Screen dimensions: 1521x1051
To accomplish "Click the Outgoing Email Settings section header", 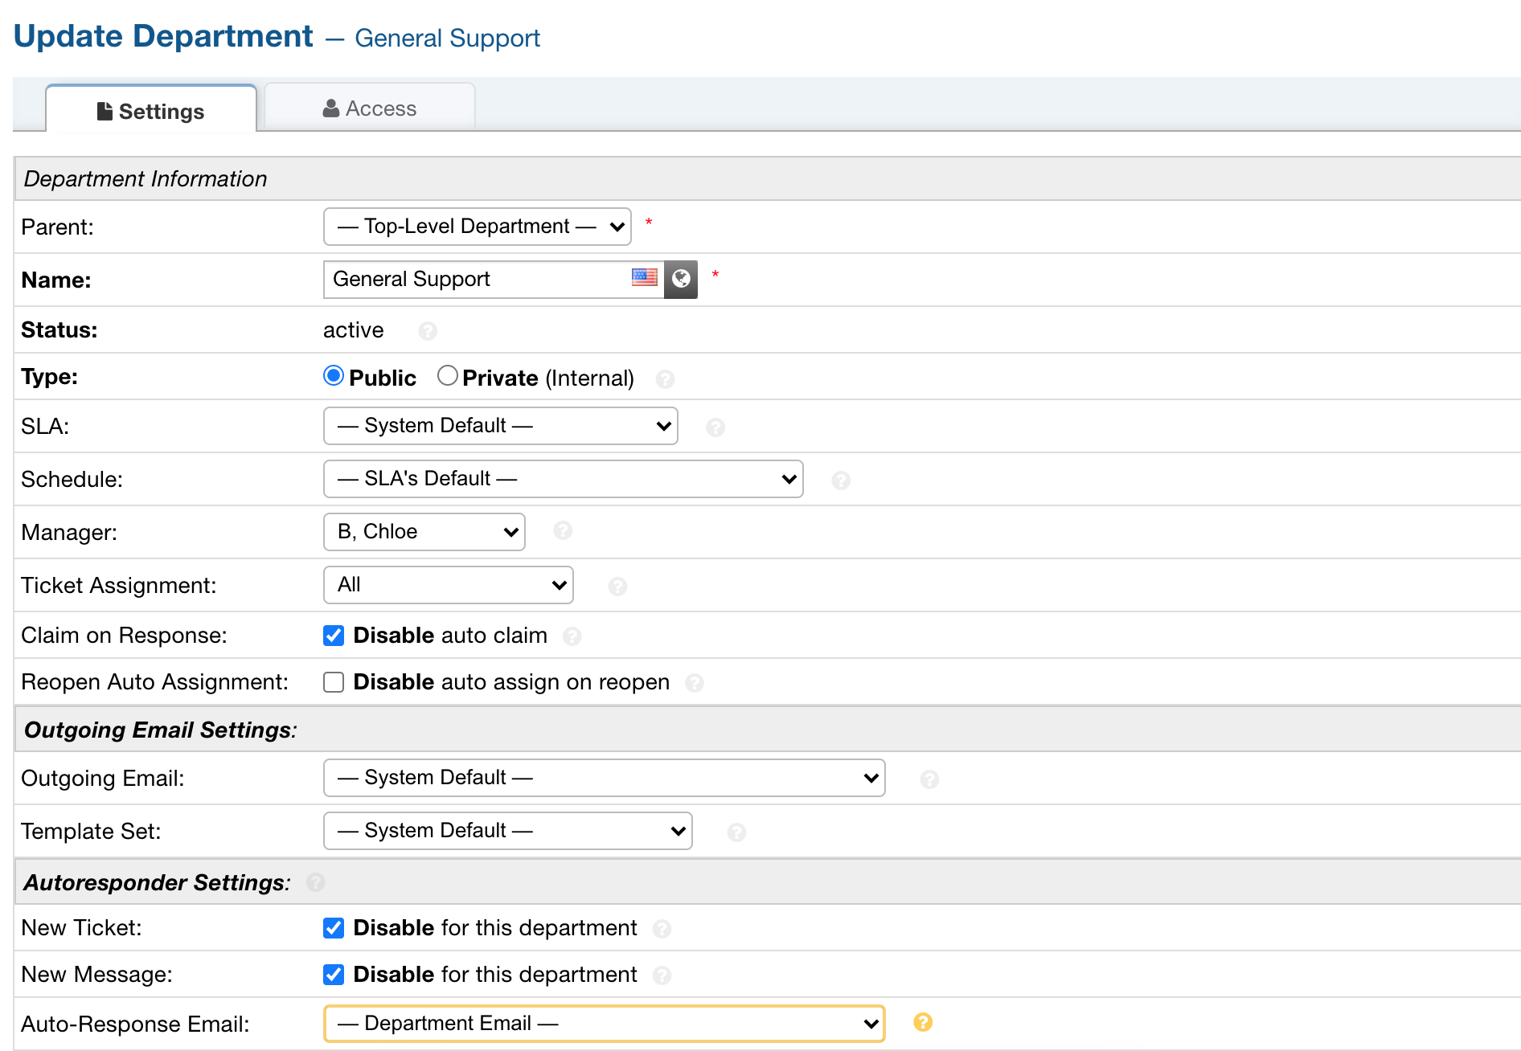I will pyautogui.click(x=767, y=730).
